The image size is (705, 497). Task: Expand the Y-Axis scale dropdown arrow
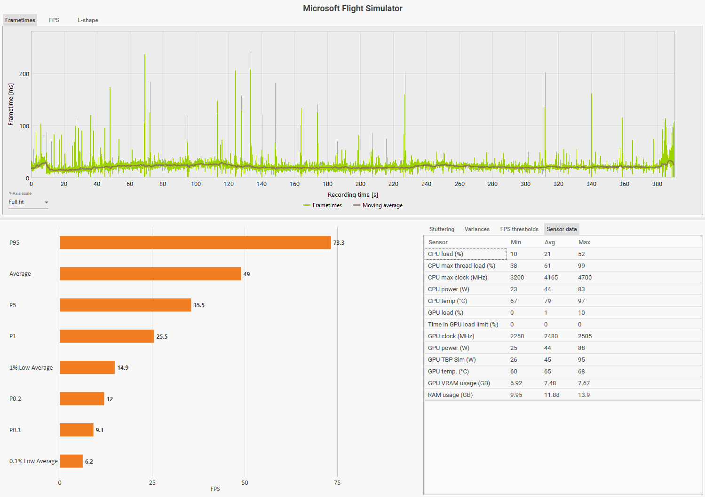pyautogui.click(x=46, y=202)
